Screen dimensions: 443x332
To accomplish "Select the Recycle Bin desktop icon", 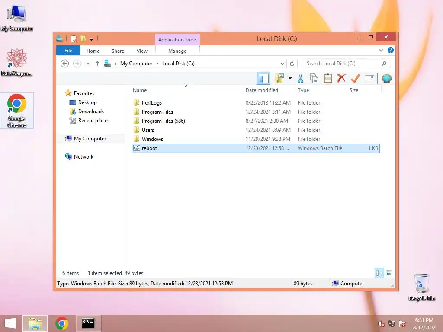I will coord(421,287).
